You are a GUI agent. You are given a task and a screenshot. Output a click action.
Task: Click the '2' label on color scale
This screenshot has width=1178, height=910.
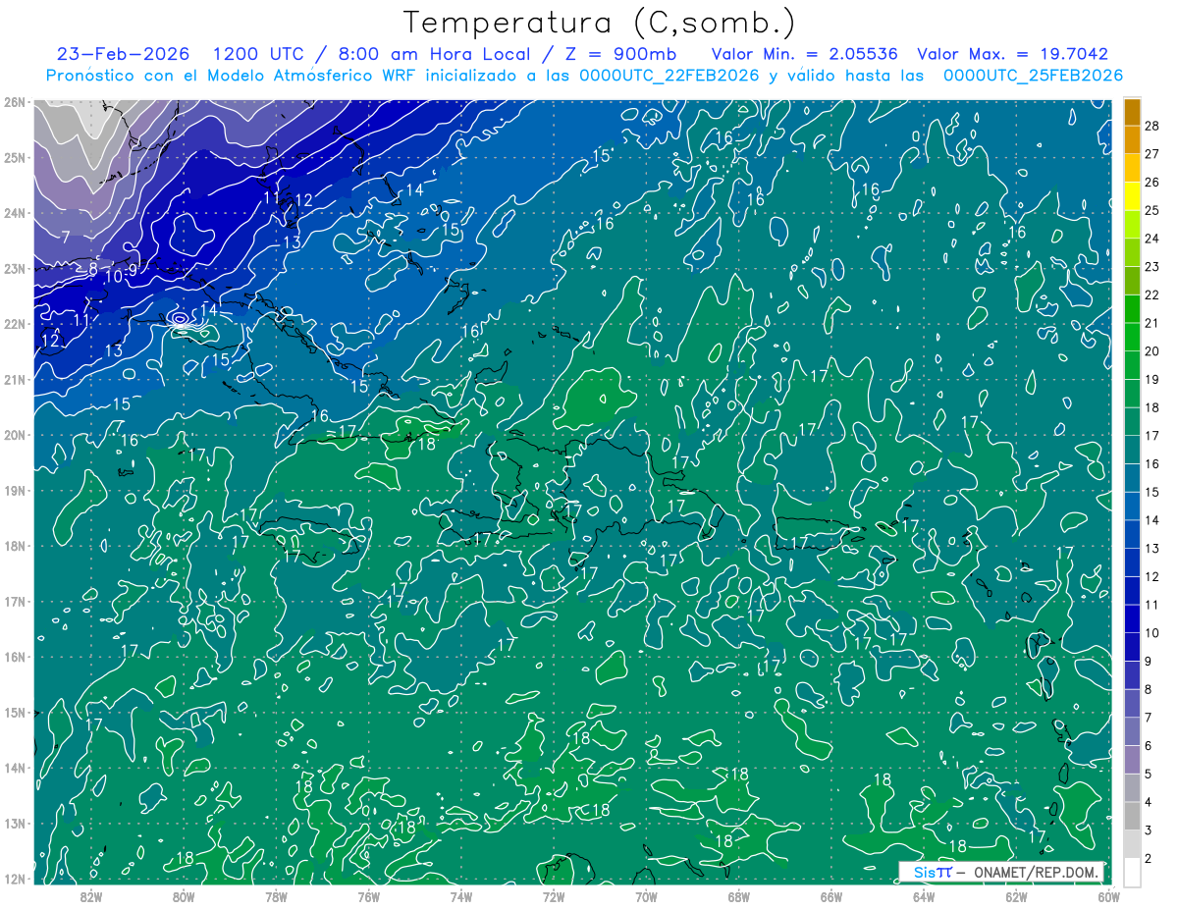(x=1148, y=859)
